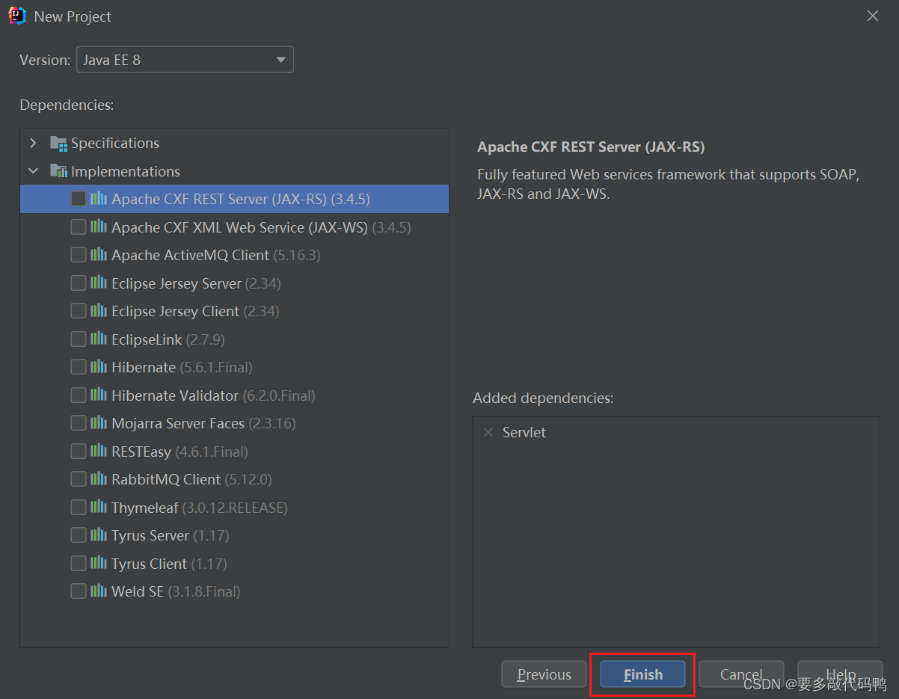Tick the Apache ActiveMQ Client checkbox
Viewport: 899px width, 699px height.
[79, 255]
